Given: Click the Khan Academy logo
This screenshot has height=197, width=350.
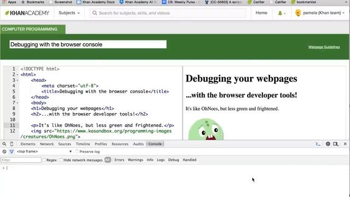Looking at the screenshot, I should [27, 13].
